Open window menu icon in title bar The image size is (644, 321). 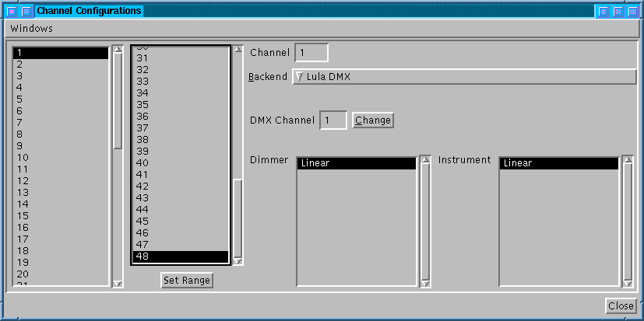(12, 12)
